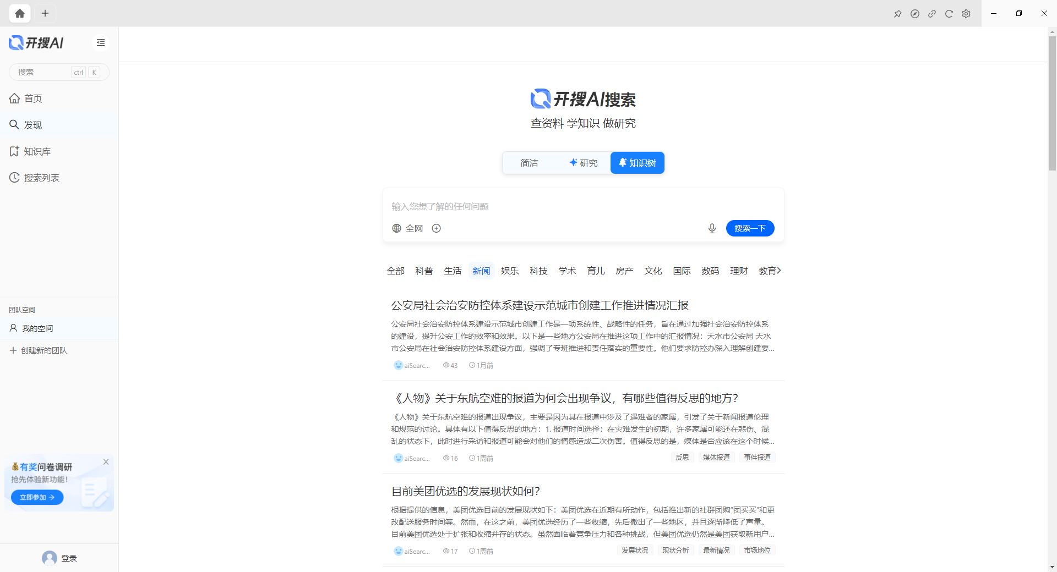Refresh the page with the reload icon
The width and height of the screenshot is (1057, 572).
click(x=949, y=13)
